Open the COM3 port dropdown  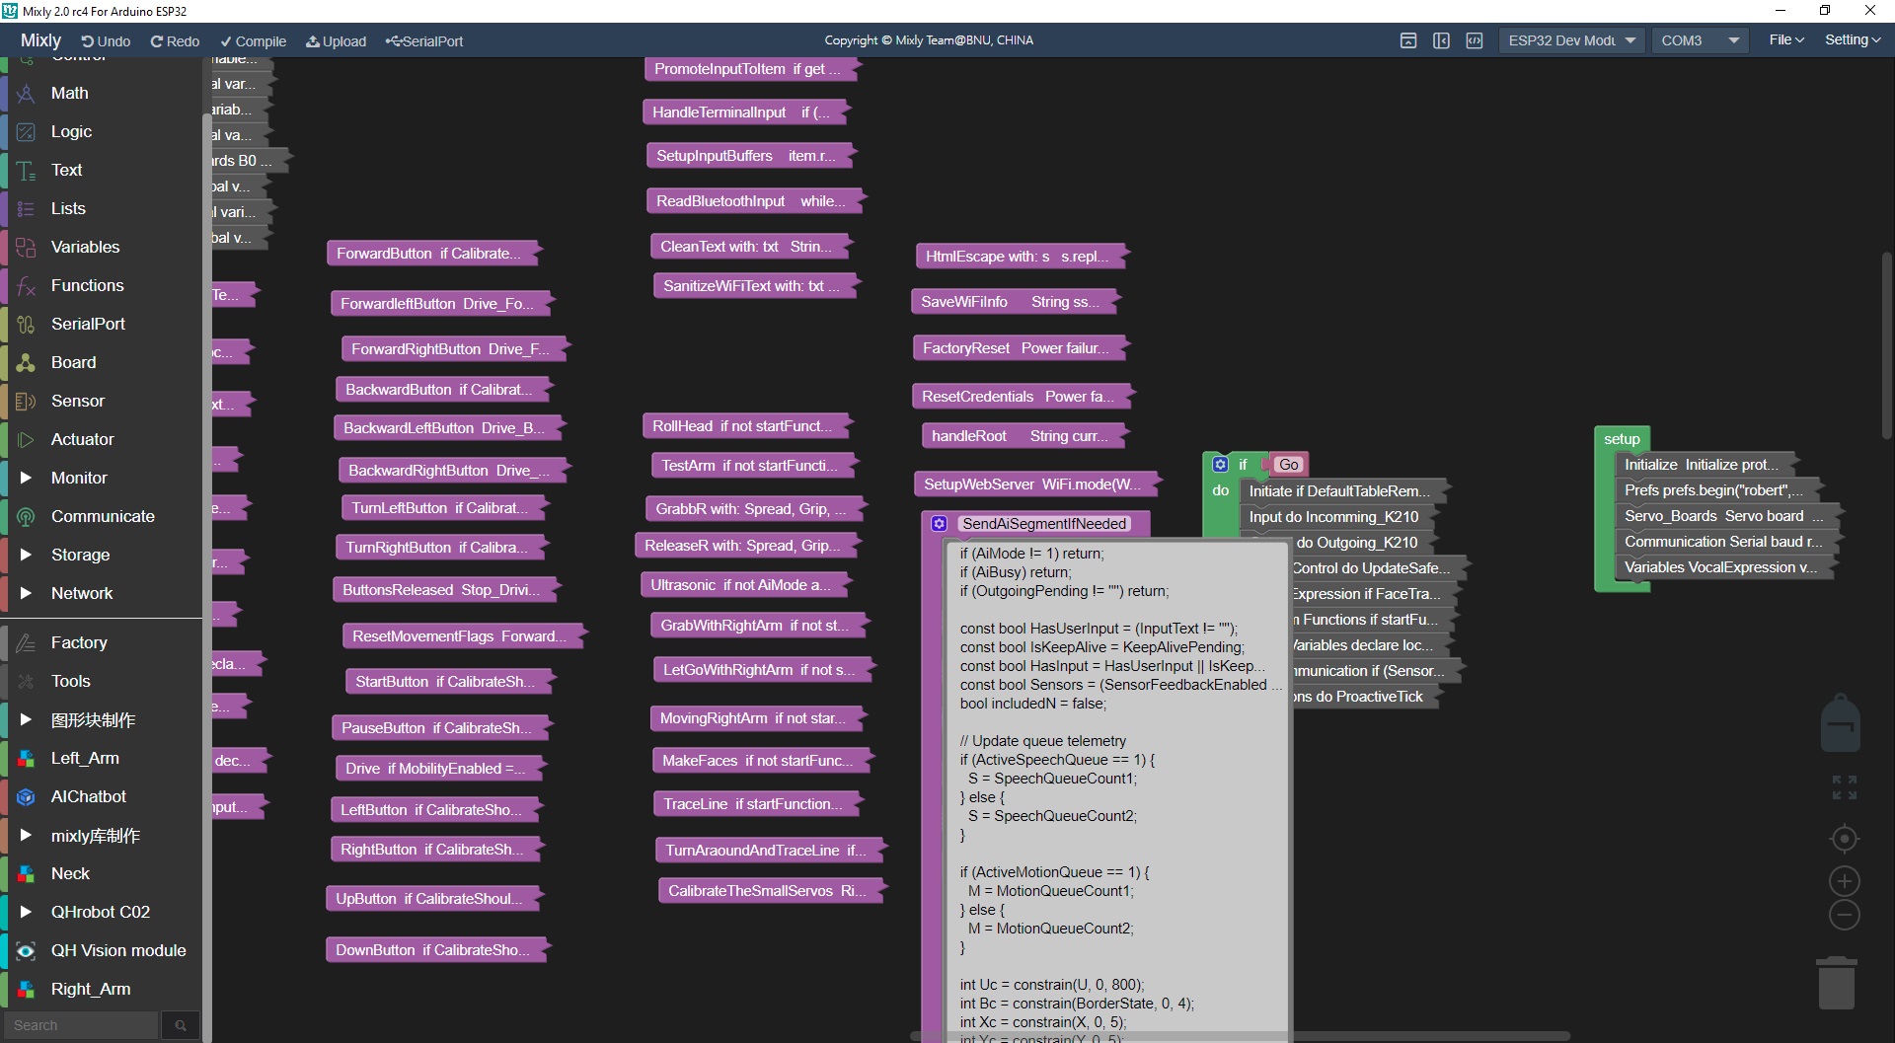point(1700,40)
